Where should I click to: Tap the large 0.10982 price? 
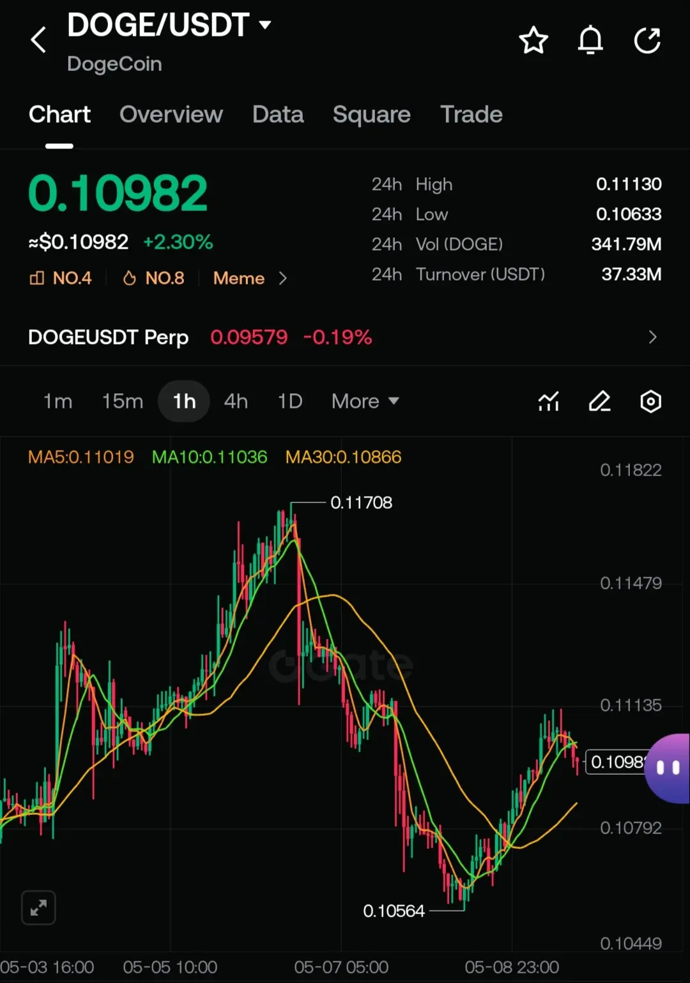(x=118, y=193)
